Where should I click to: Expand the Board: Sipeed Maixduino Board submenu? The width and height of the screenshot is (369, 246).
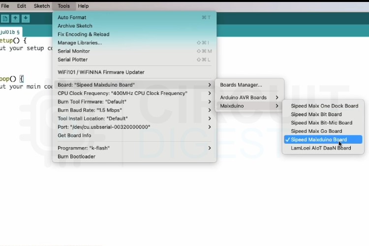pyautogui.click(x=134, y=85)
